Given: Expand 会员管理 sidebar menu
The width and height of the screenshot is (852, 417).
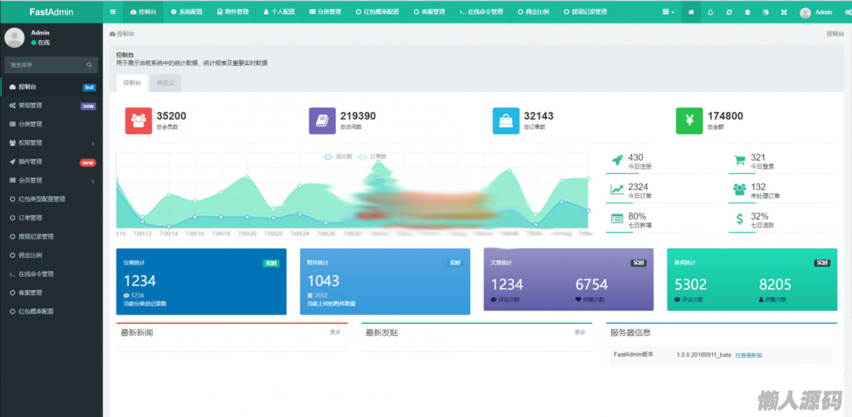Looking at the screenshot, I should [x=51, y=180].
